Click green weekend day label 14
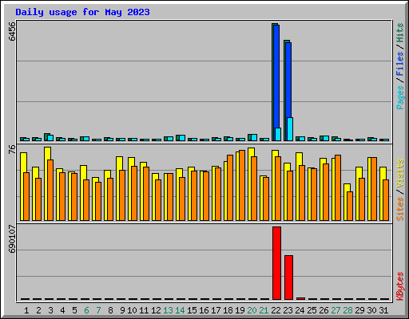409x319 pixels. click(x=180, y=310)
